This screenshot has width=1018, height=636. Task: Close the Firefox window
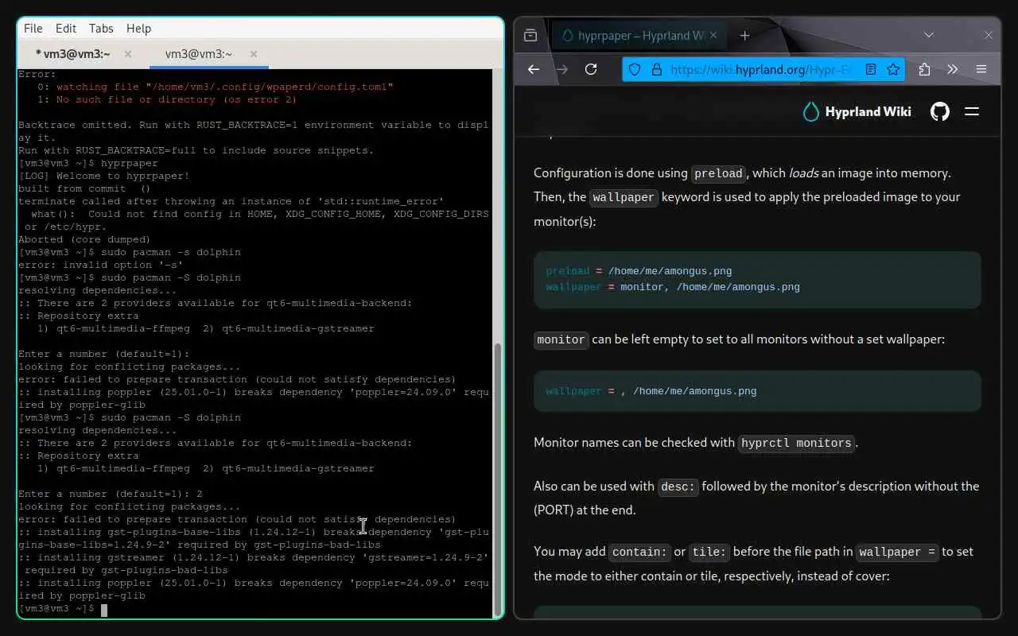click(989, 36)
